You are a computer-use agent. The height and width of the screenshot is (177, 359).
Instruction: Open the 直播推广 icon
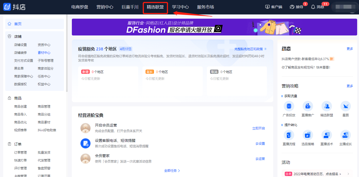308,106
